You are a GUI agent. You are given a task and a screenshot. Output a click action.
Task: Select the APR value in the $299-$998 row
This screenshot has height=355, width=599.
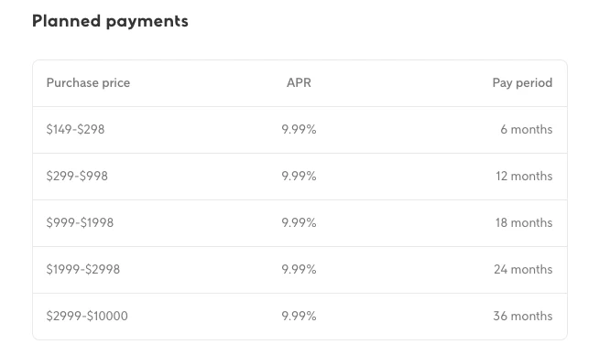(299, 176)
